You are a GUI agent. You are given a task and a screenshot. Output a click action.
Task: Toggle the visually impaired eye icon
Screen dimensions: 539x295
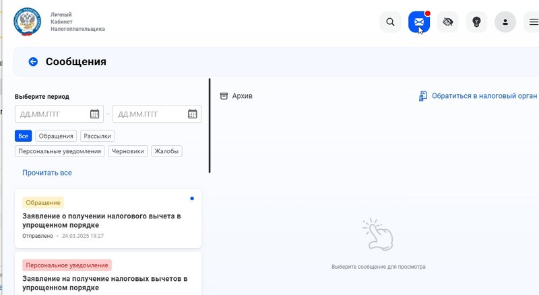(447, 22)
